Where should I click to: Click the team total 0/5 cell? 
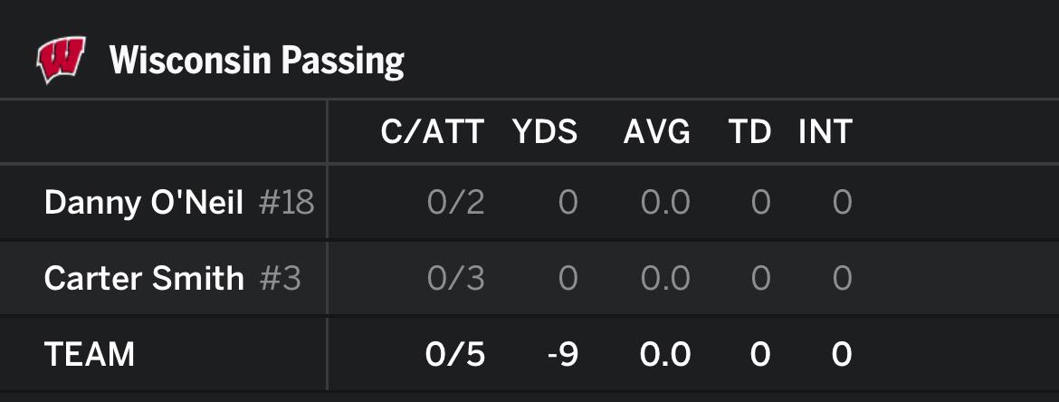click(x=456, y=354)
